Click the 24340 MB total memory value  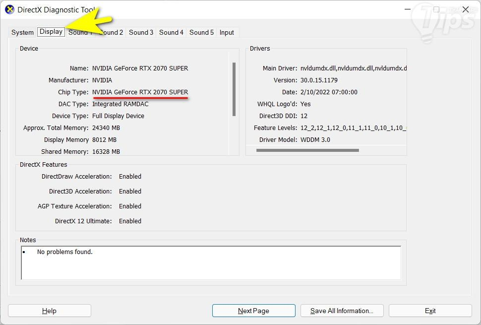106,128
